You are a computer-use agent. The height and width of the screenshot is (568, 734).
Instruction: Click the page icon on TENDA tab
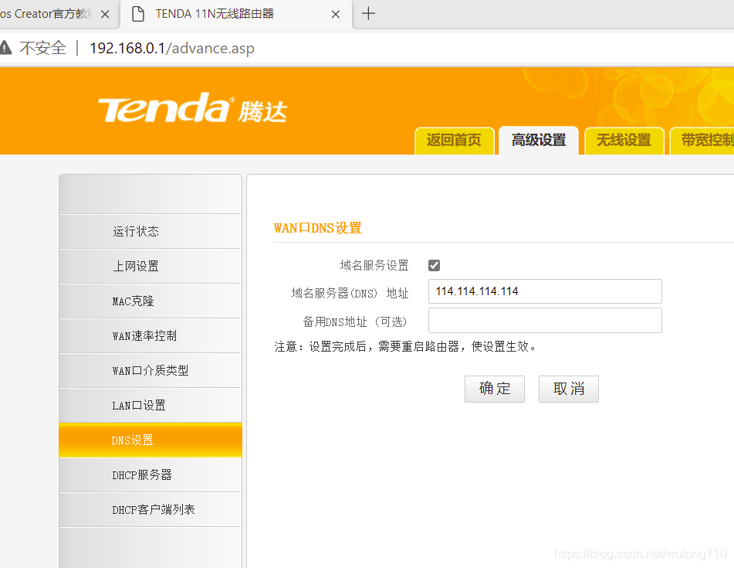coord(137,14)
